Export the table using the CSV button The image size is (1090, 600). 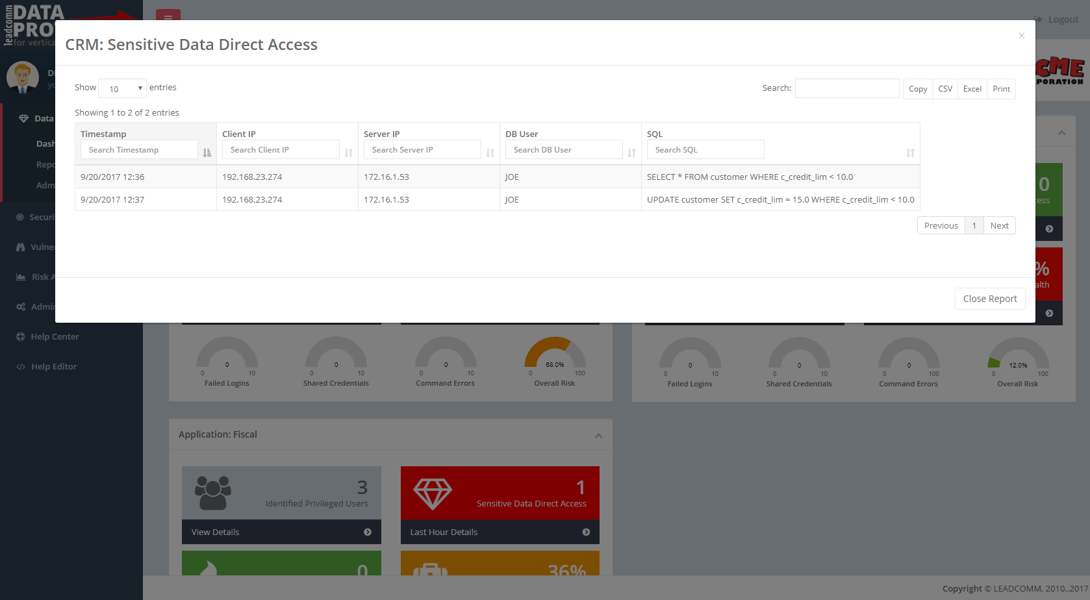[945, 88]
